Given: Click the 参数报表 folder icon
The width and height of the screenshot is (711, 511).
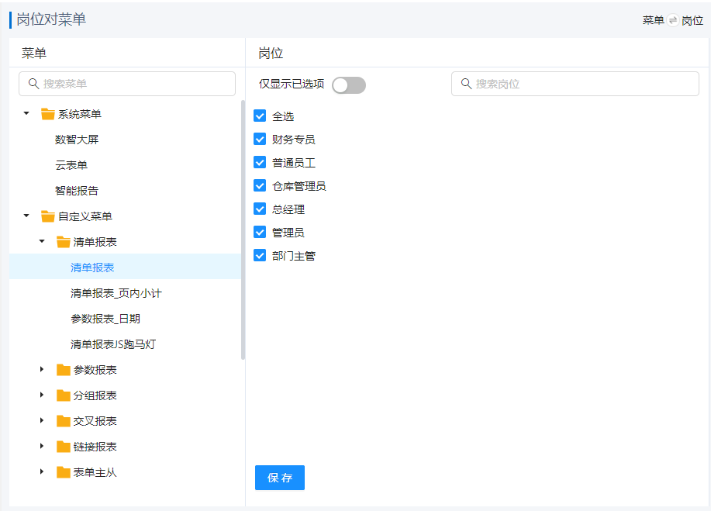Looking at the screenshot, I should point(64,370).
